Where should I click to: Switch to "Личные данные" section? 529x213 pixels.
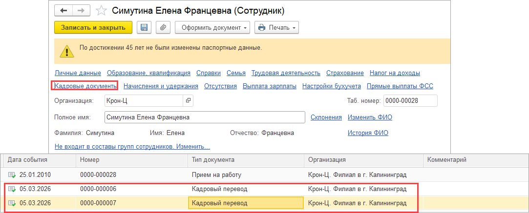point(78,73)
